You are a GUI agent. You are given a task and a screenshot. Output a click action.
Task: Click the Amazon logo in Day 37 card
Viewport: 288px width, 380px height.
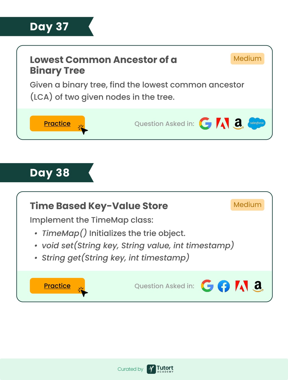(238, 123)
